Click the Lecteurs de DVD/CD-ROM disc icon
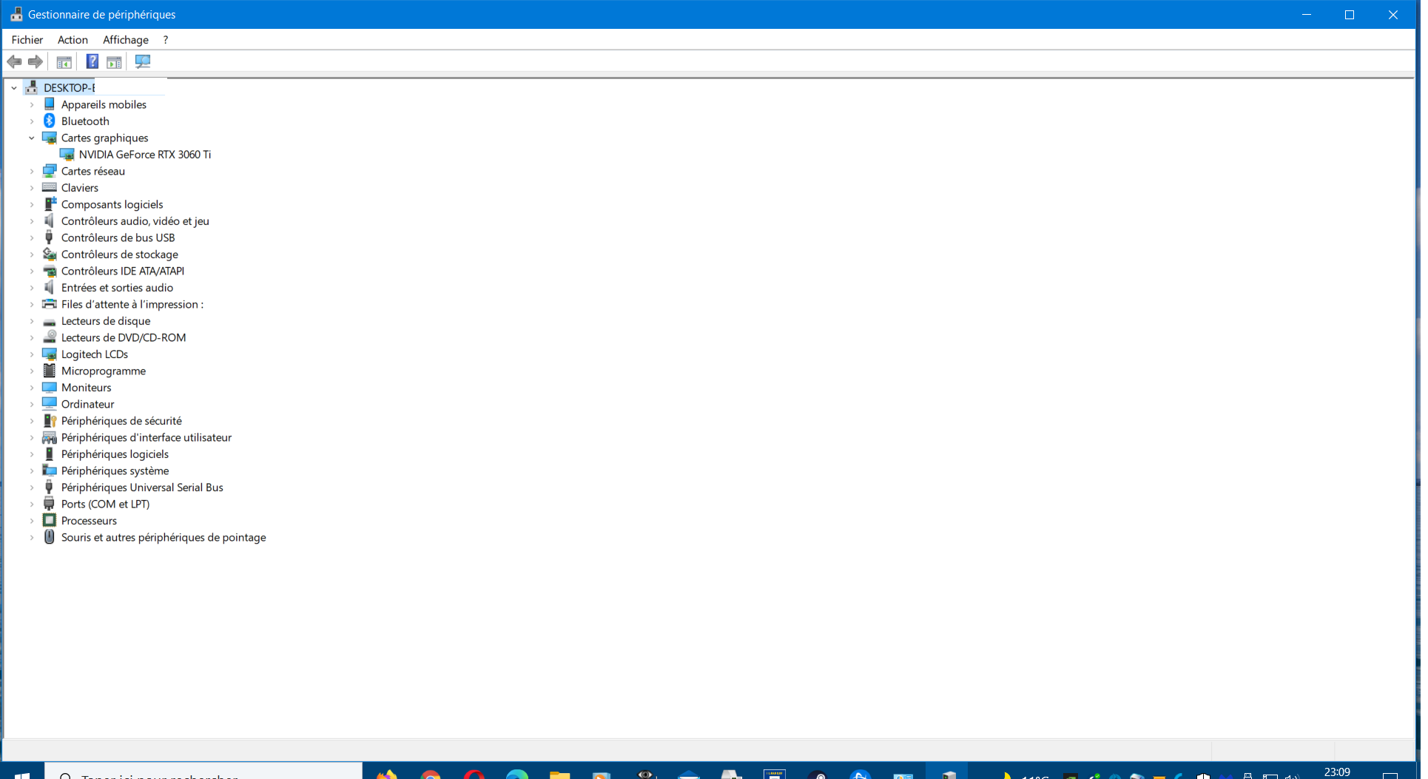The width and height of the screenshot is (1428, 779). click(x=50, y=337)
